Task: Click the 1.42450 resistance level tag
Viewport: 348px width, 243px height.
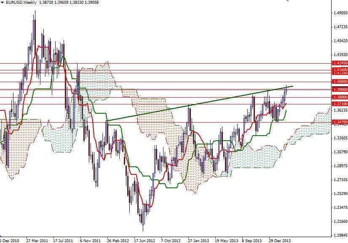Action: [340, 63]
